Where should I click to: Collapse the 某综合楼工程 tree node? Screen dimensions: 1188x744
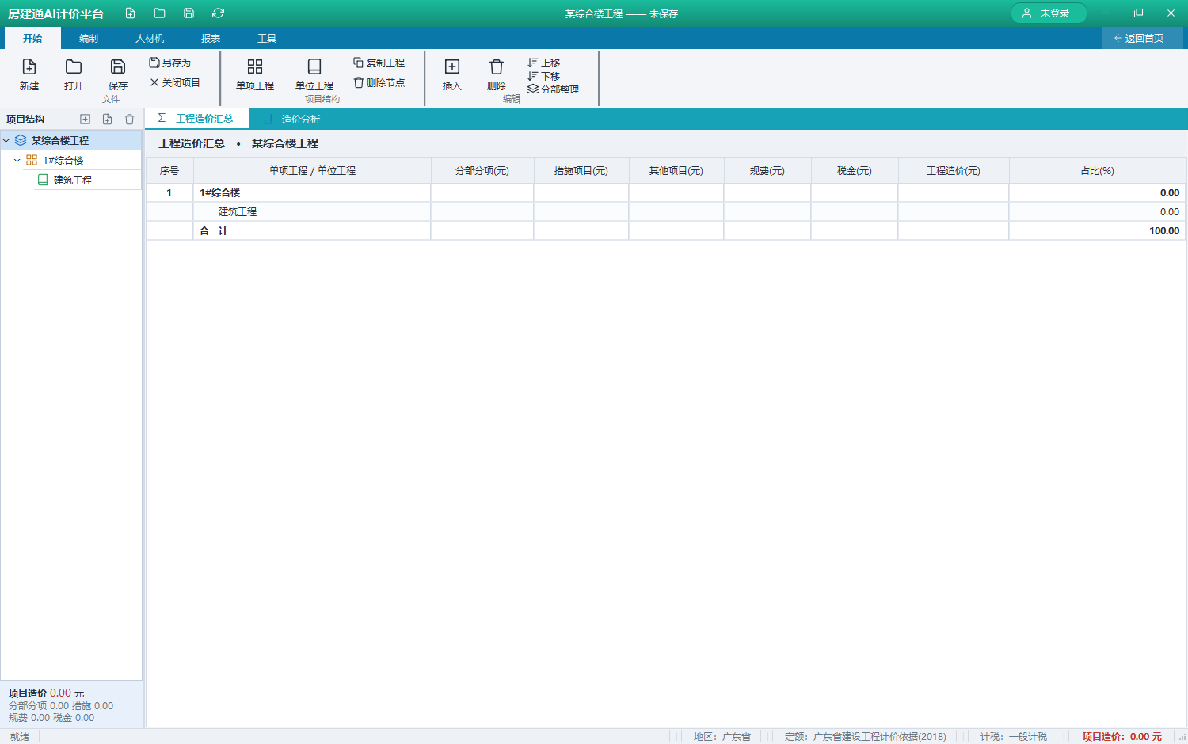[x=6, y=140]
